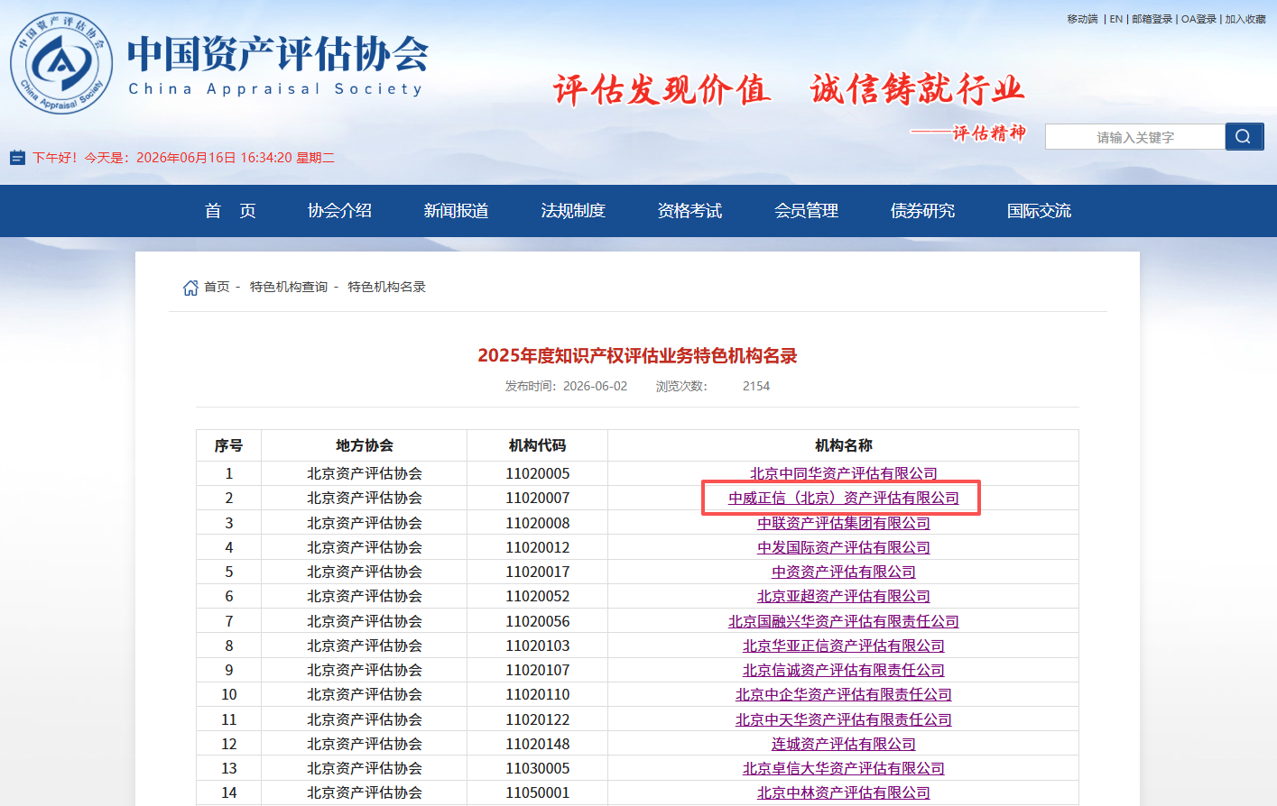1277x806 pixels.
Task: Click institution code 11020122
Action: (x=538, y=719)
